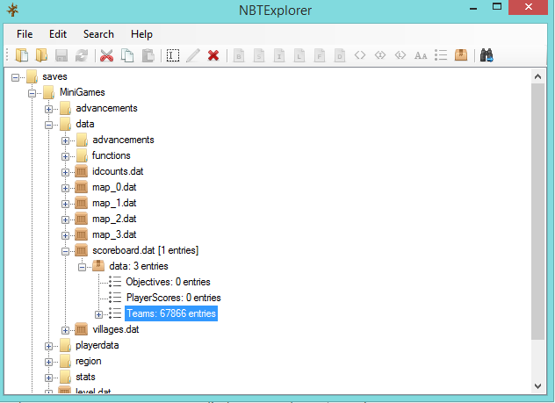Select the idcounts.dat file
The height and width of the screenshot is (403, 555).
click(x=118, y=171)
